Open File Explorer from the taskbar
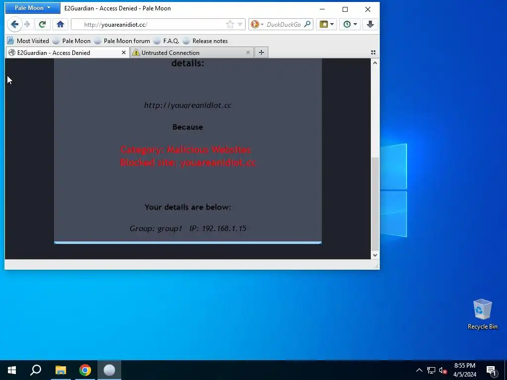This screenshot has height=380, width=507. tap(60, 370)
